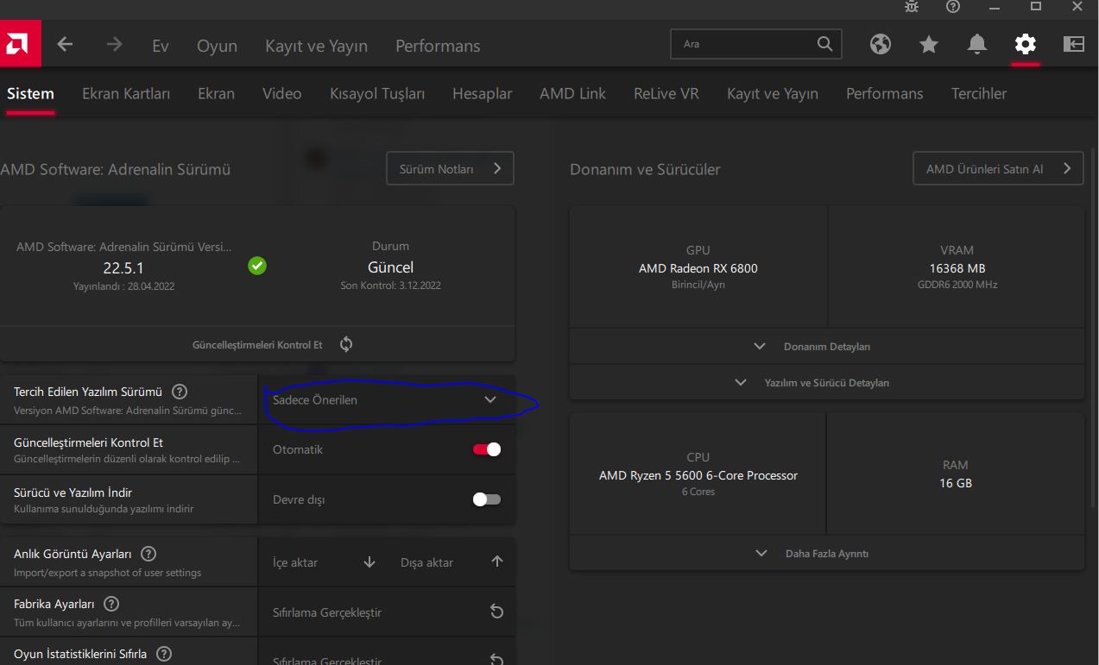Enable the Sürücü ve Yazılım İndir toggle
The width and height of the screenshot is (1099, 665).
(487, 499)
